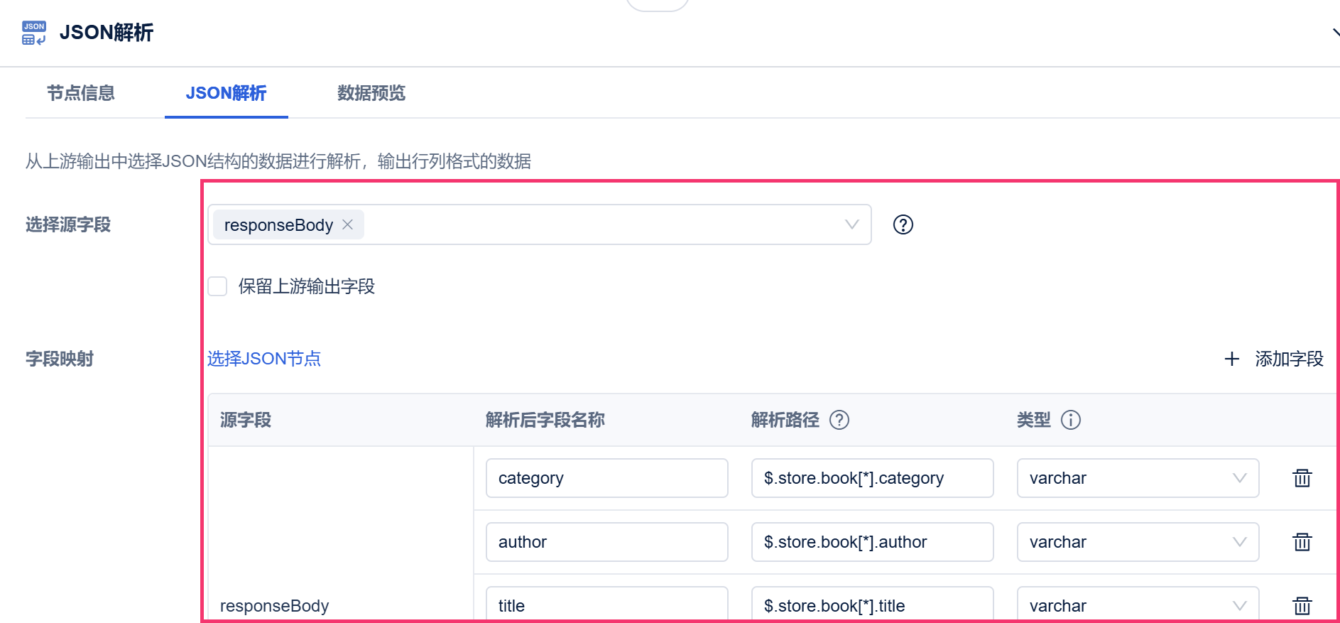Click the 选择JSON节点 link
This screenshot has width=1340, height=623.
(264, 359)
